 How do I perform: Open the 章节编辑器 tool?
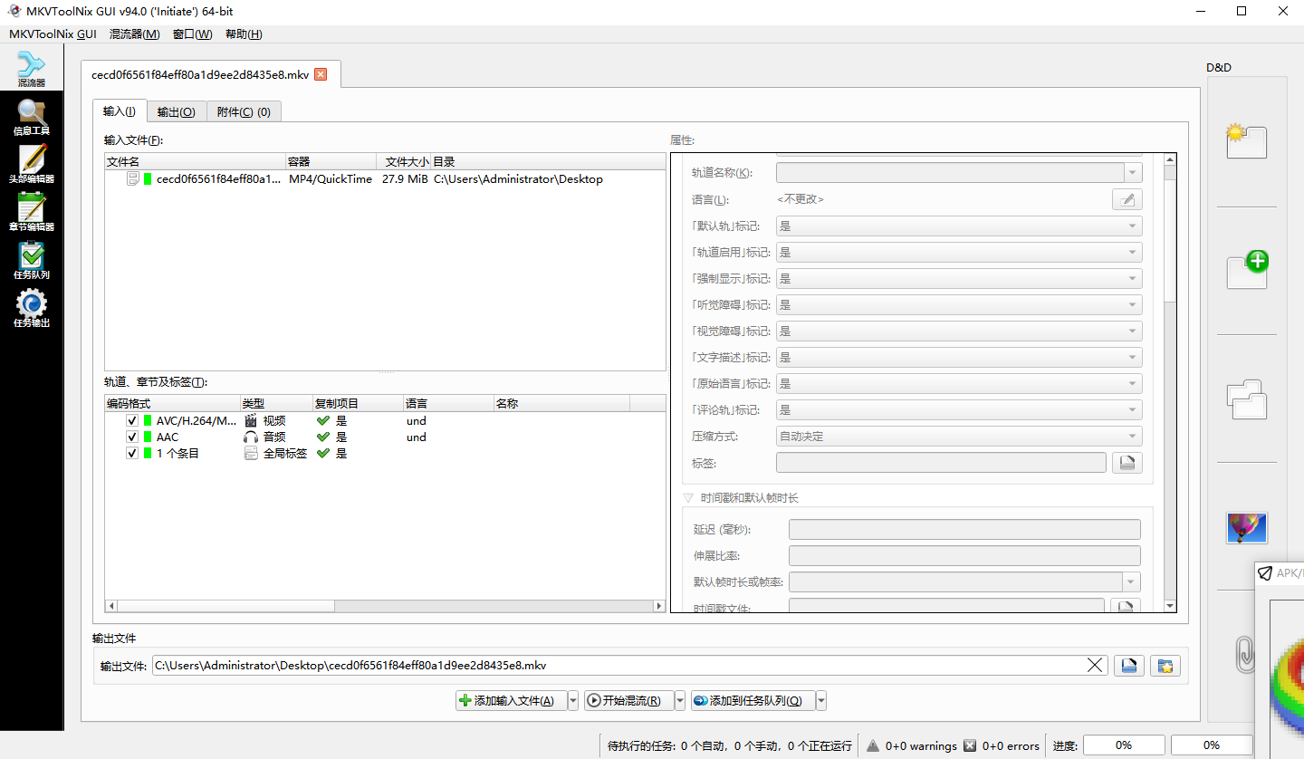pos(32,214)
